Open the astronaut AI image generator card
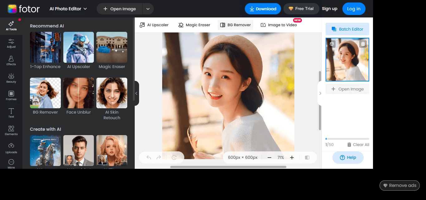The width and height of the screenshot is (426, 200). tap(45, 150)
